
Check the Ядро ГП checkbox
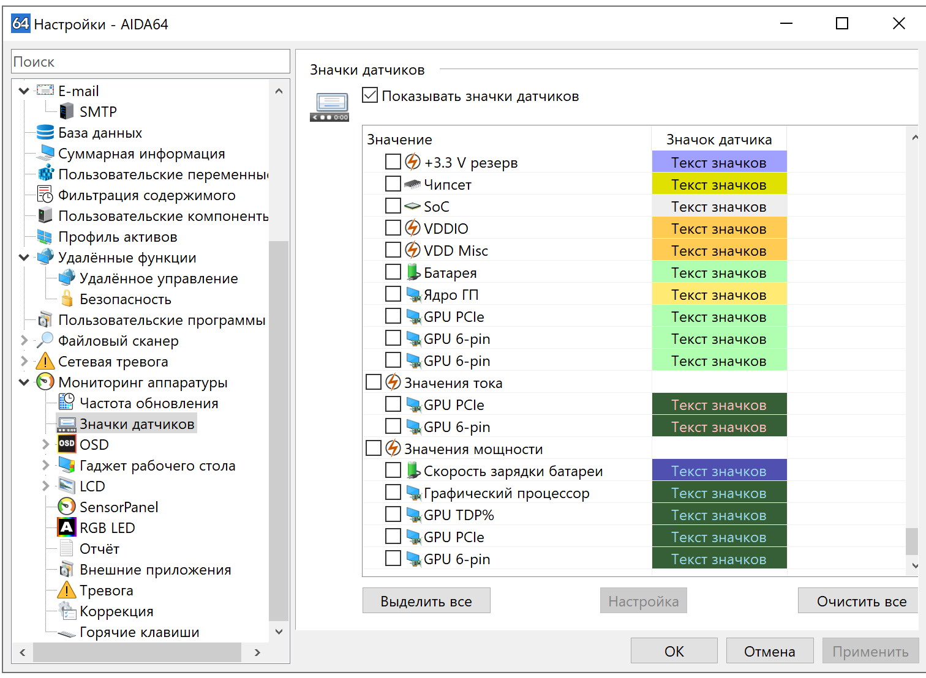393,294
